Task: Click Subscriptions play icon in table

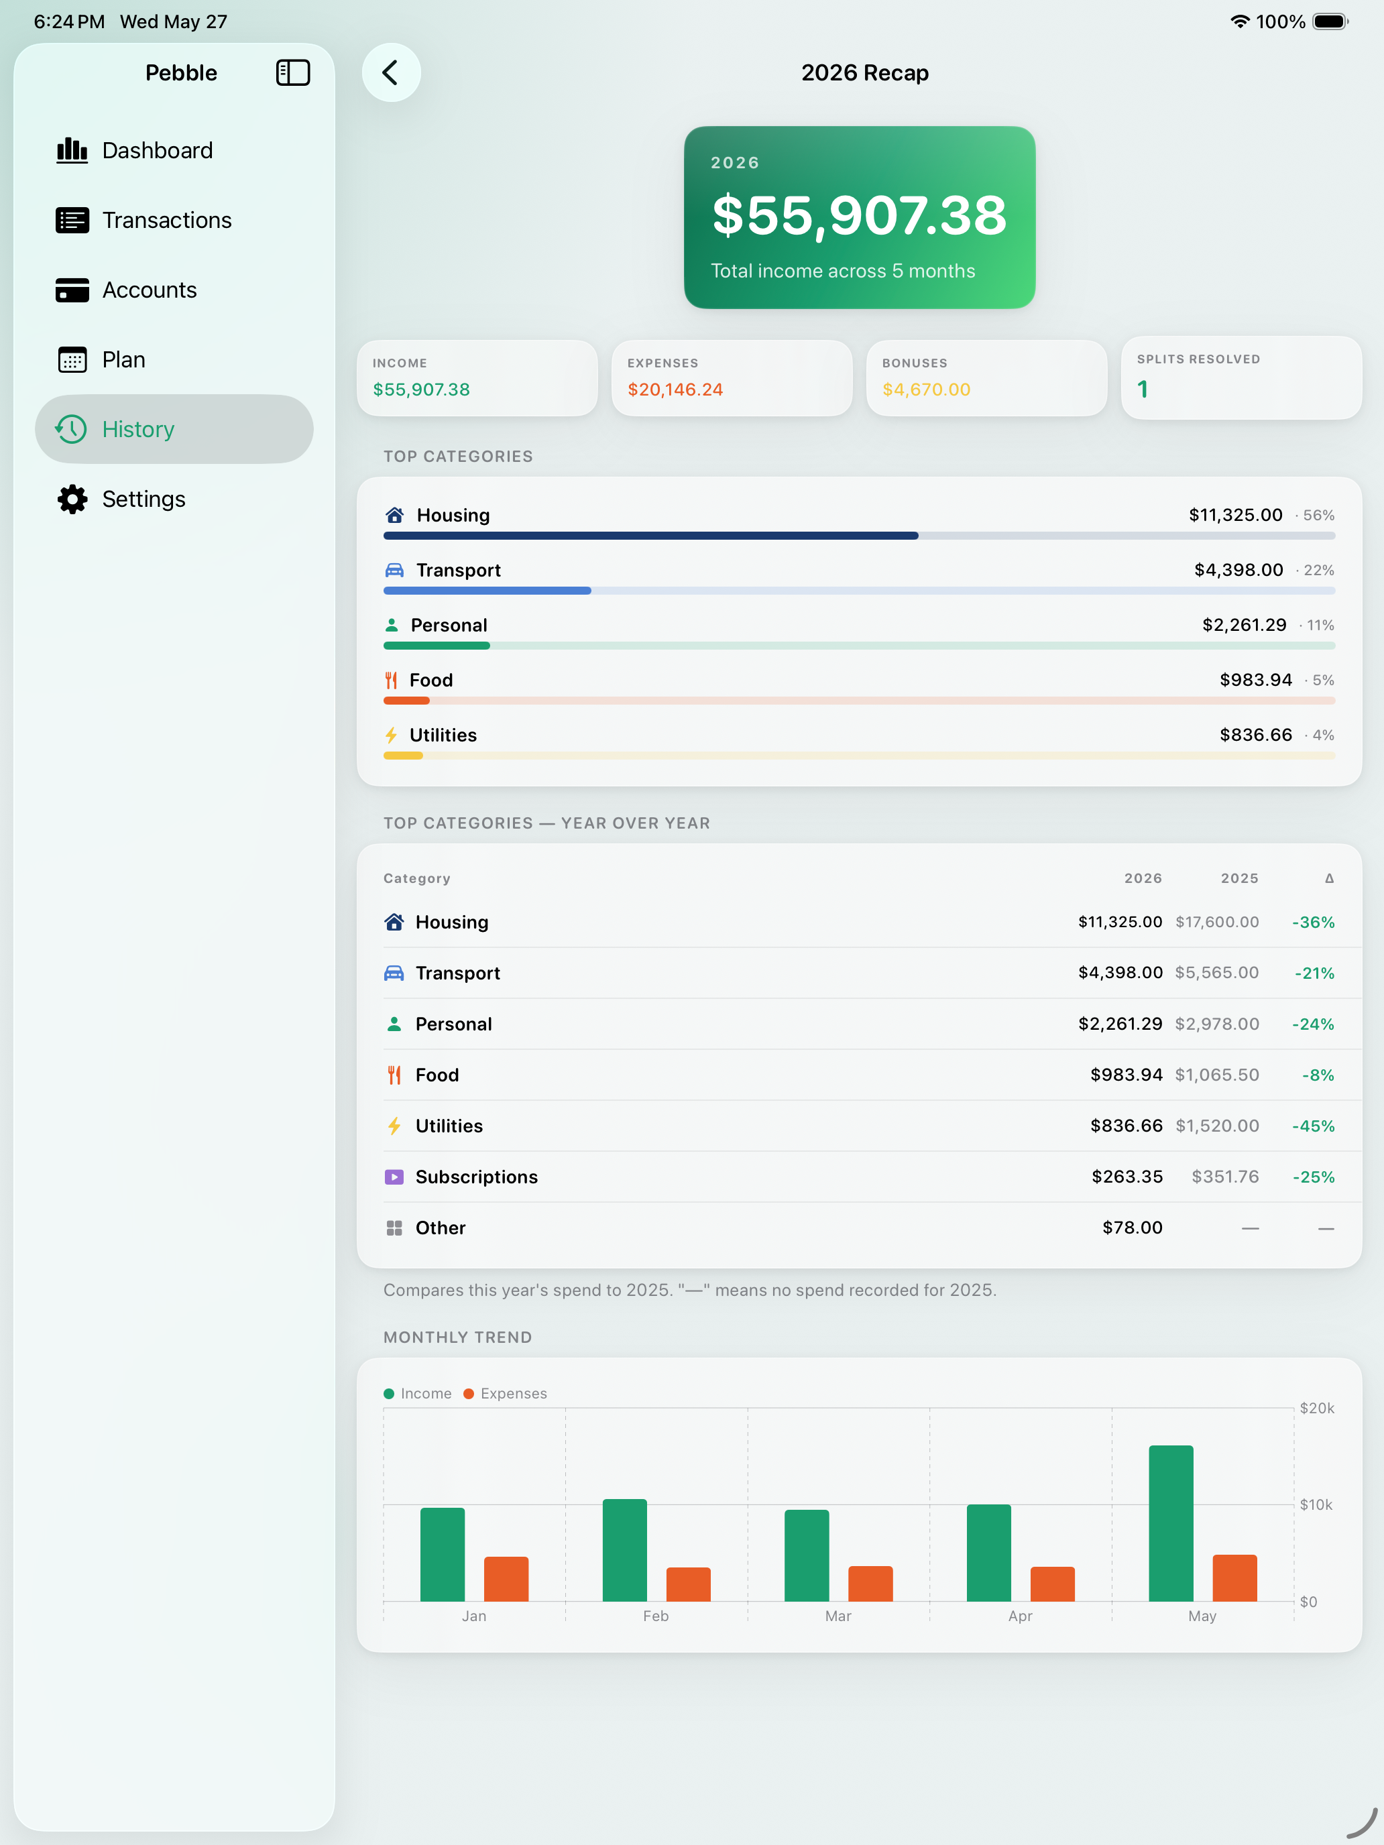Action: click(394, 1176)
